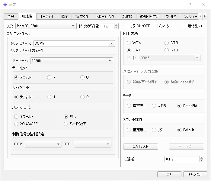
Task: Confirm settings with the OK button
Action: [x=169, y=174]
